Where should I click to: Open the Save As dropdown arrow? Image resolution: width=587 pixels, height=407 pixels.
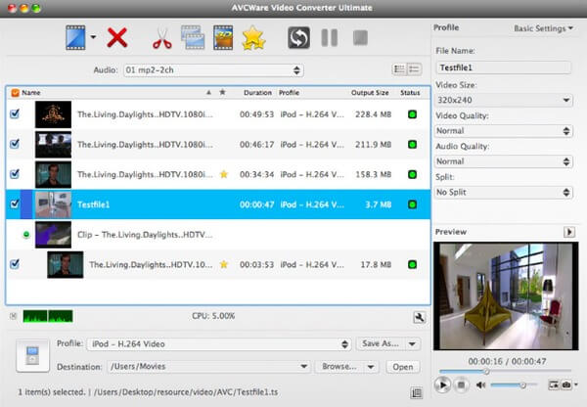click(x=412, y=343)
